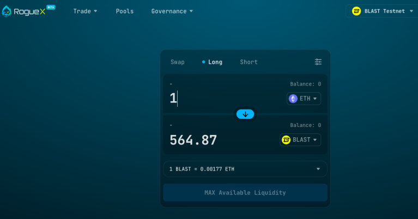Click the blue swap direction arrow

coord(245,114)
